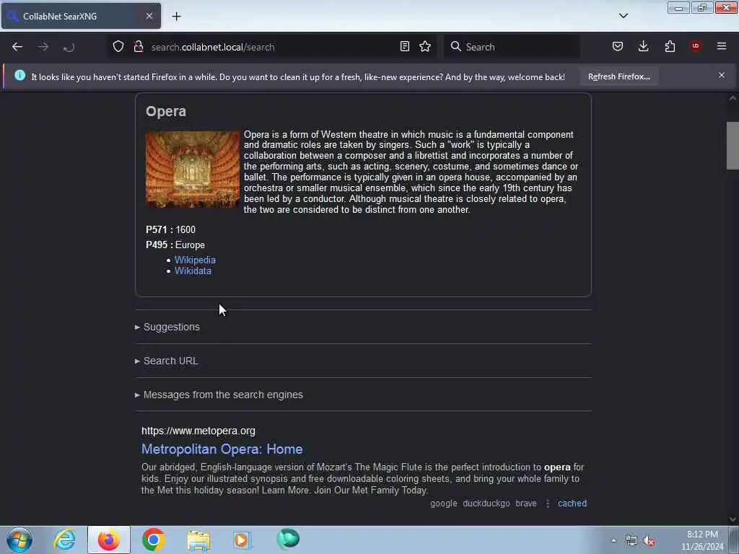Open cached version of Metropolitan Opera
Image resolution: width=739 pixels, height=554 pixels.
coord(572,503)
